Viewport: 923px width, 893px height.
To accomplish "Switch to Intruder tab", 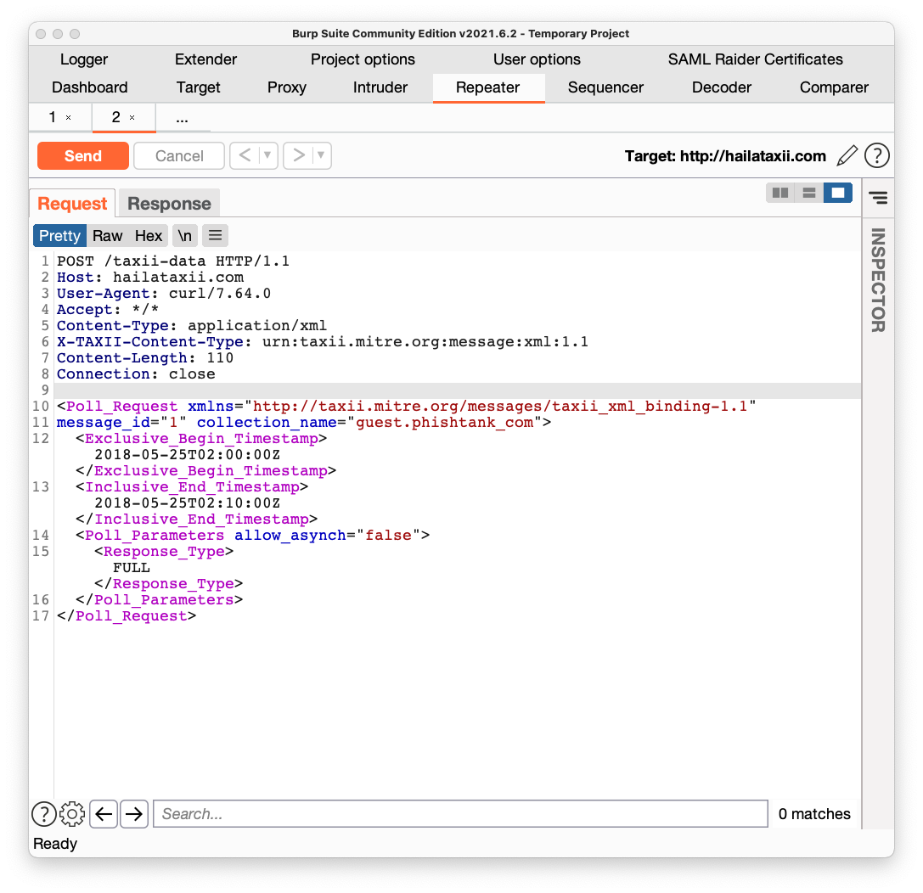I will pos(380,87).
